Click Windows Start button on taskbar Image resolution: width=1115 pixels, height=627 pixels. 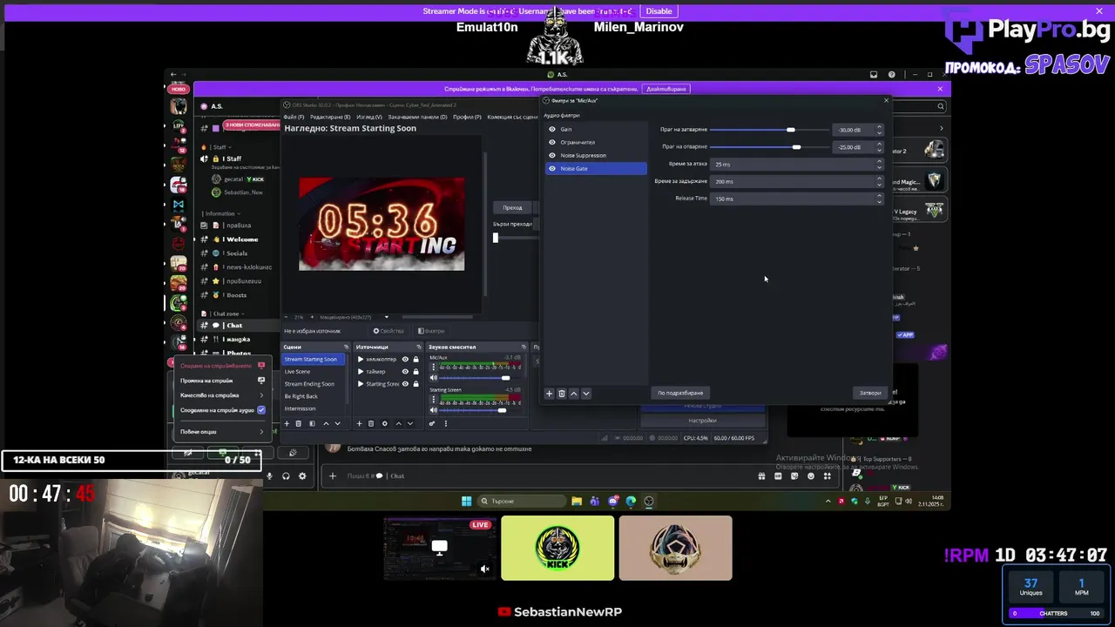point(466,501)
